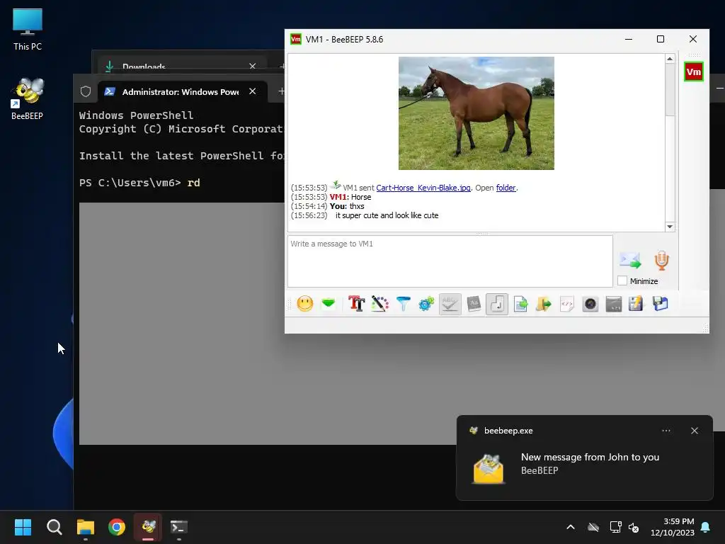Click BeeBEEP taskbar icon
Screen dimensions: 725x544
pos(148,527)
